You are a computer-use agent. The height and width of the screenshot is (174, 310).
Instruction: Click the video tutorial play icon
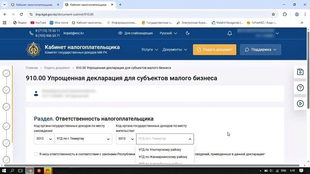(x=300, y=103)
